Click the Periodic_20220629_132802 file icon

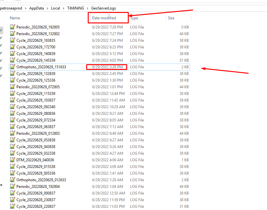coord(13,34)
